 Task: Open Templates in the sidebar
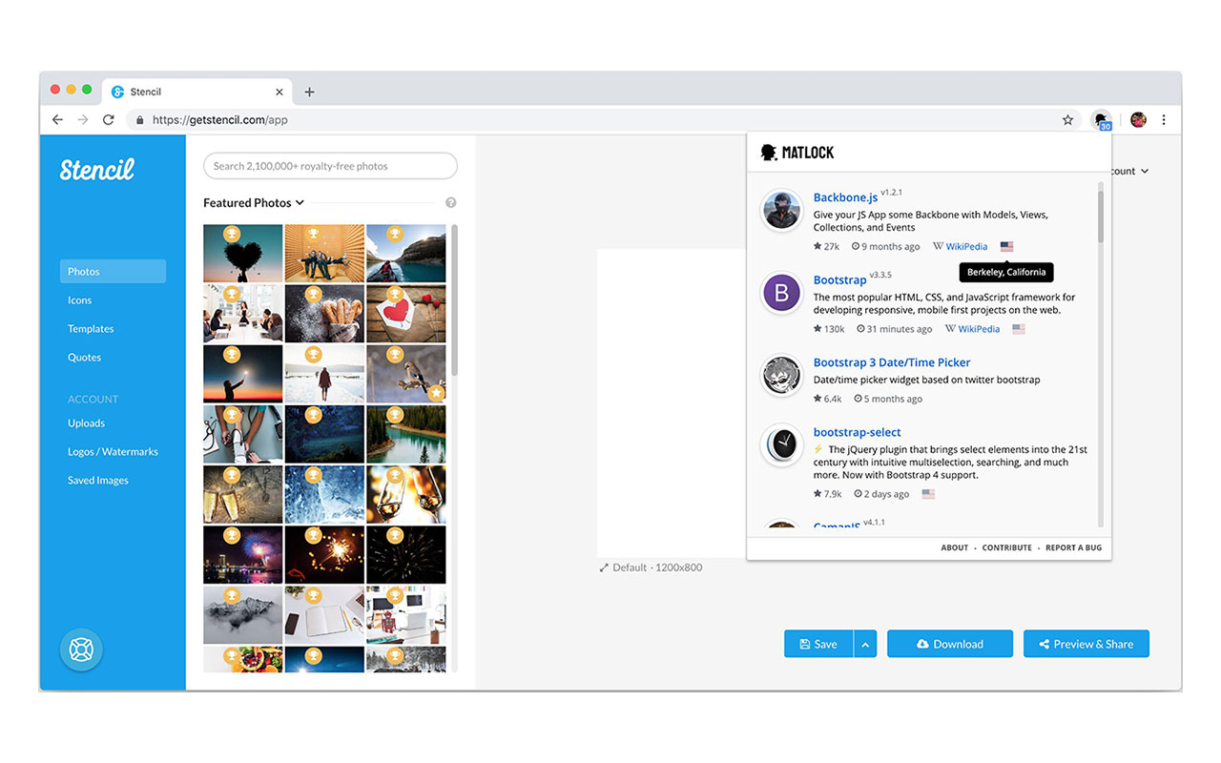(91, 329)
